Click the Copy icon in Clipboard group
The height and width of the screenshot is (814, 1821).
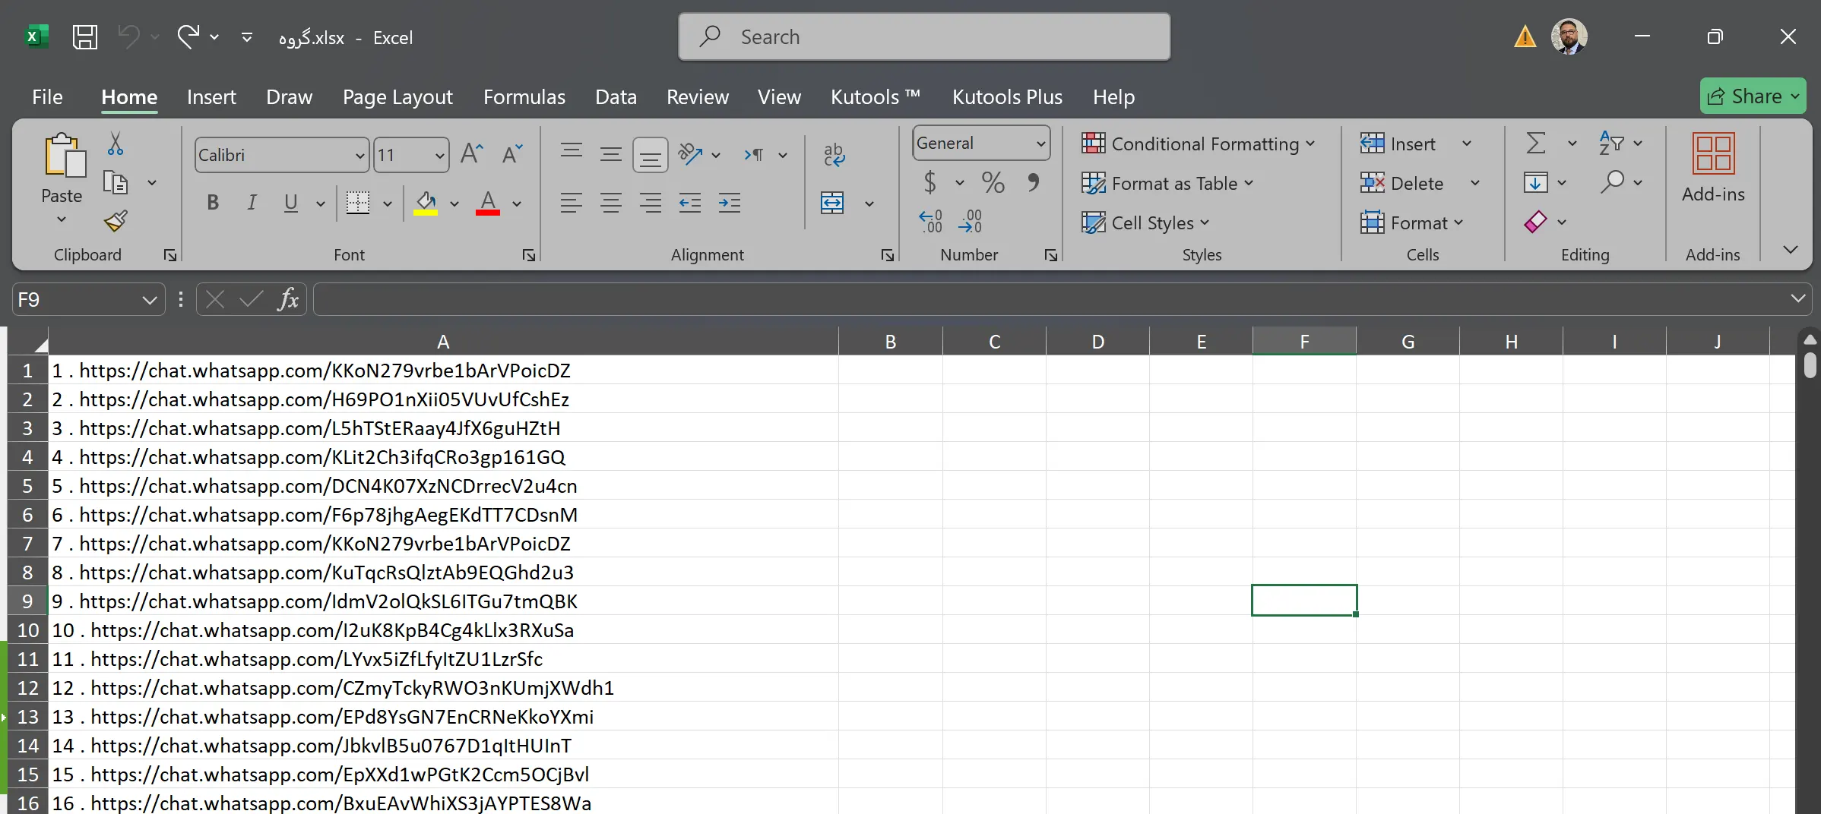[x=116, y=182]
